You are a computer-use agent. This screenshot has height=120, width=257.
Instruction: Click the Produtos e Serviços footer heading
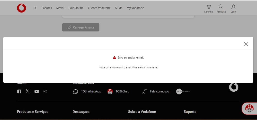33,112
